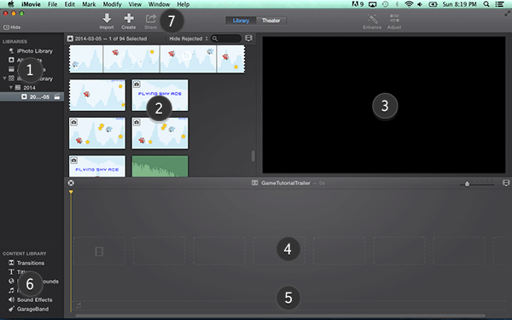The image size is (512, 320).
Task: Select the Flying Sky Ace title thumbnail
Action: click(x=160, y=95)
